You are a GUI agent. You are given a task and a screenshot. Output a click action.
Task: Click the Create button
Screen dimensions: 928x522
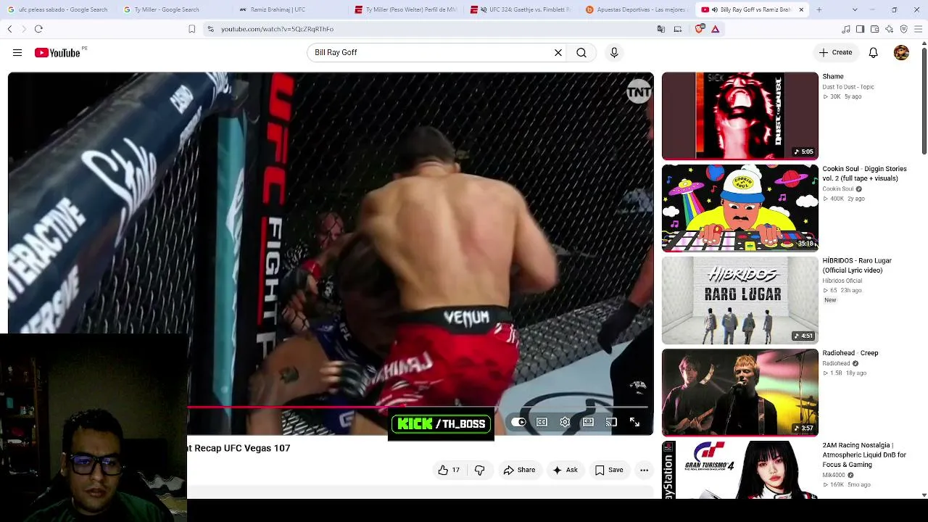tap(835, 52)
